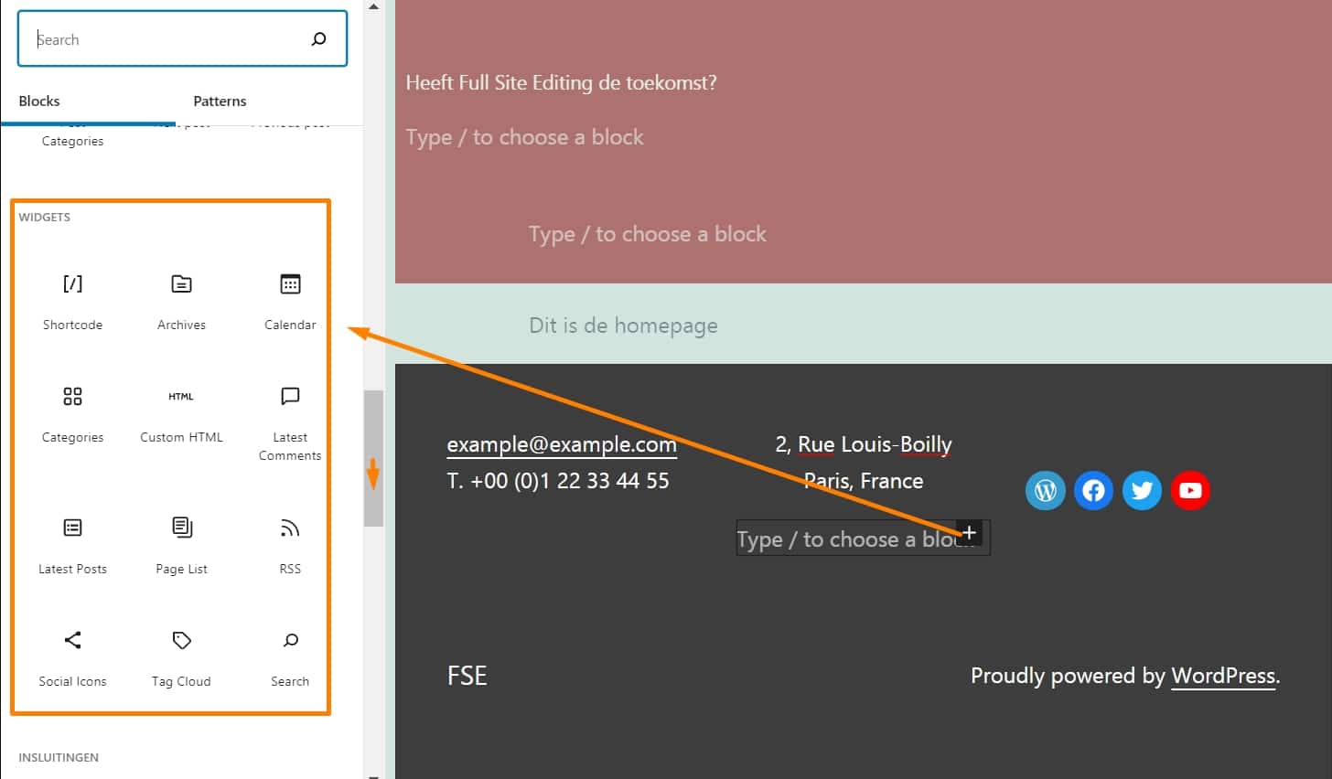Click the example@example.com email link
Screen dimensions: 1332x779
[562, 444]
